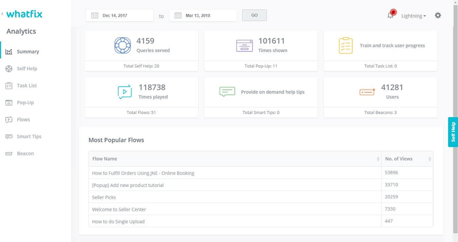
Task: Open the Seller Picks flow row
Action: pyautogui.click(x=104, y=197)
